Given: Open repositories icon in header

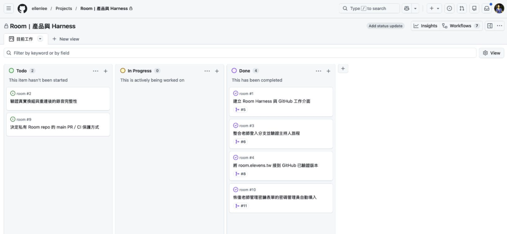Looking at the screenshot, I should click(x=474, y=8).
